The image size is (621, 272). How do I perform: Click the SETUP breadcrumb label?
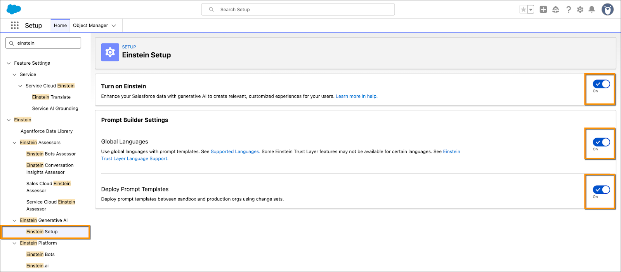129,47
